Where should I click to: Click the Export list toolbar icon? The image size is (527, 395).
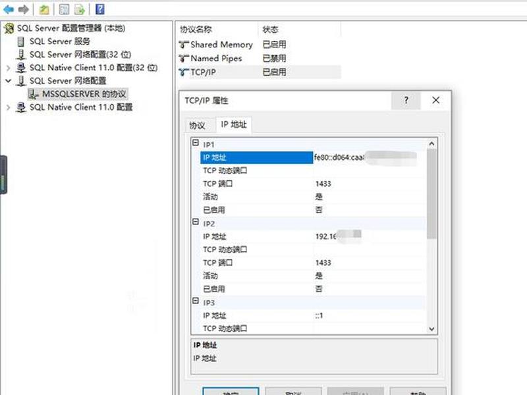tap(80, 9)
